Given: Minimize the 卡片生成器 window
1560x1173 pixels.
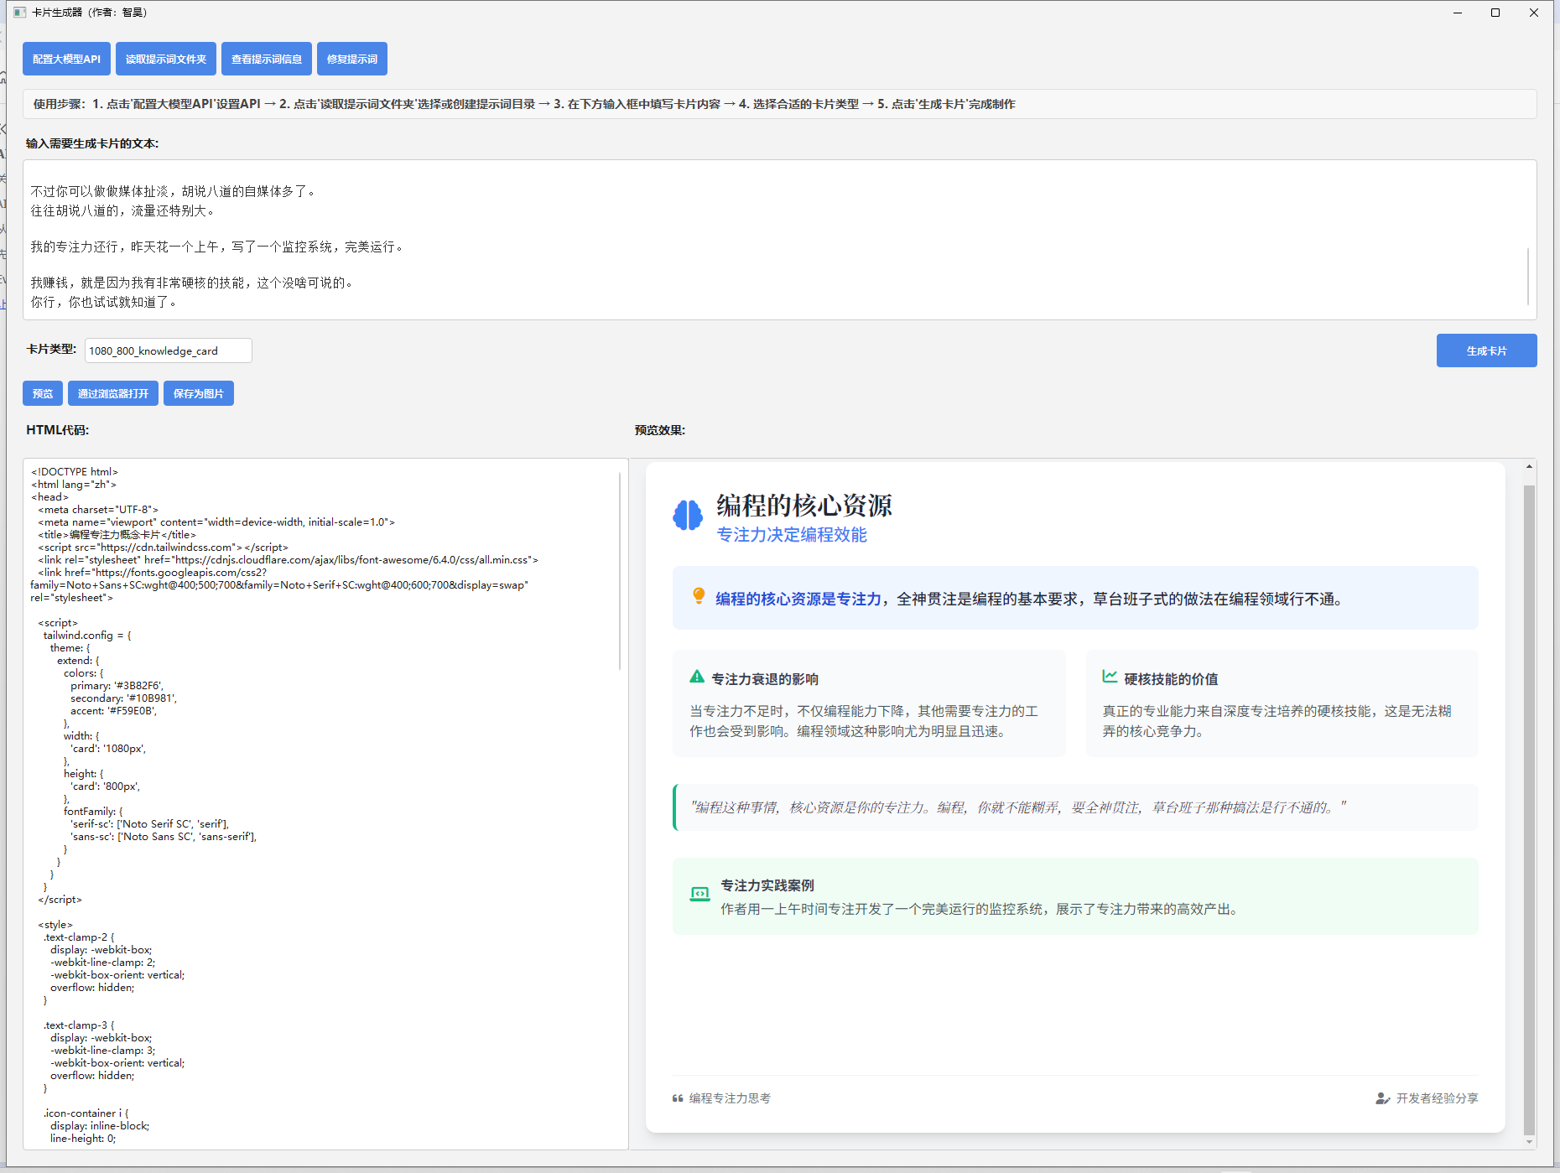Looking at the screenshot, I should [1458, 13].
